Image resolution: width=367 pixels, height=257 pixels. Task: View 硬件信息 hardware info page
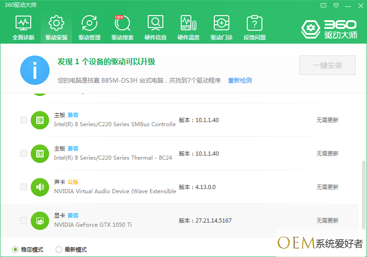point(156,28)
